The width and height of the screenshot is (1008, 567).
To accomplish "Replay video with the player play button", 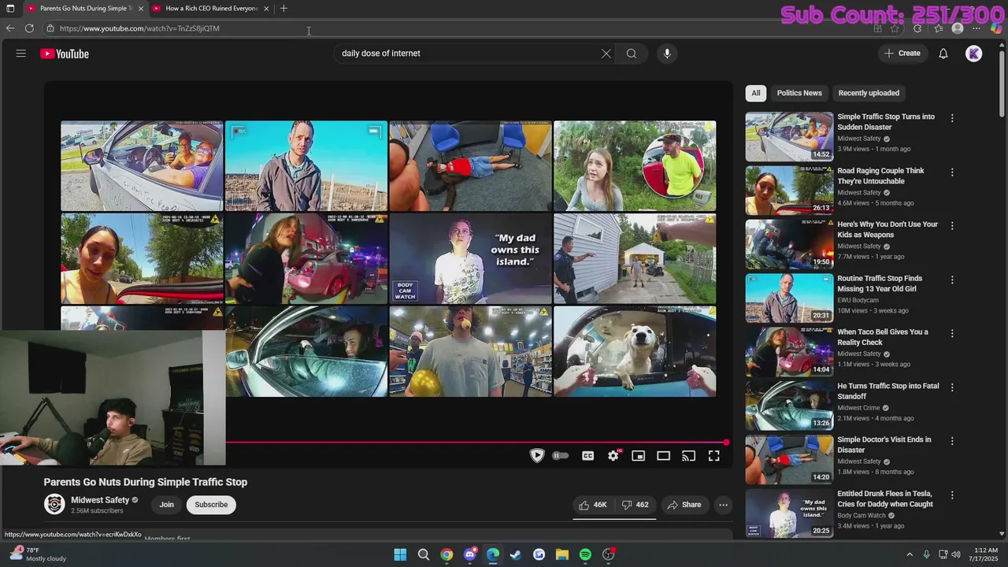I will (x=537, y=456).
